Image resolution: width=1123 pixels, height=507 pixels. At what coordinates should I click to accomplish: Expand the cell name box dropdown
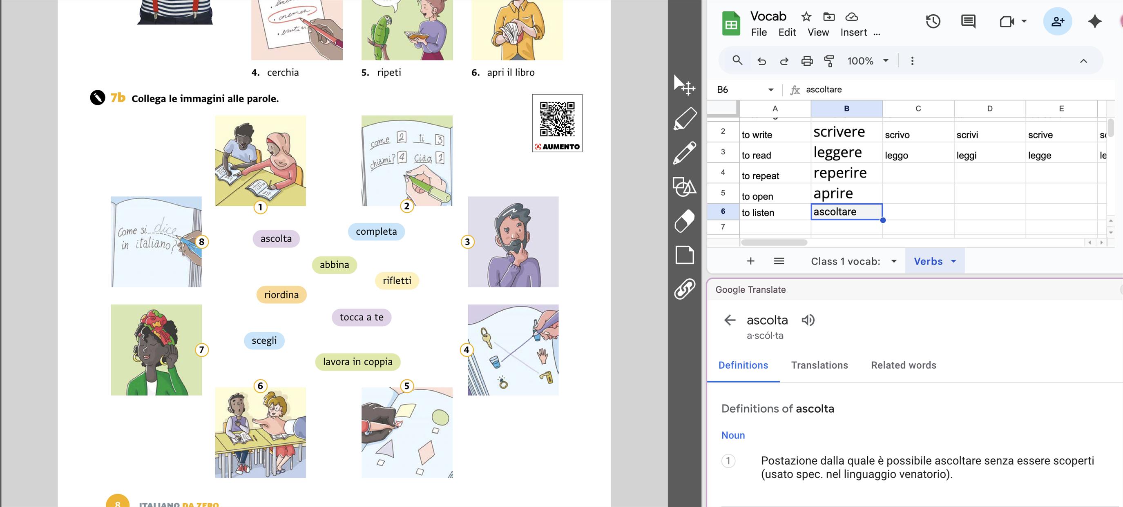point(771,90)
